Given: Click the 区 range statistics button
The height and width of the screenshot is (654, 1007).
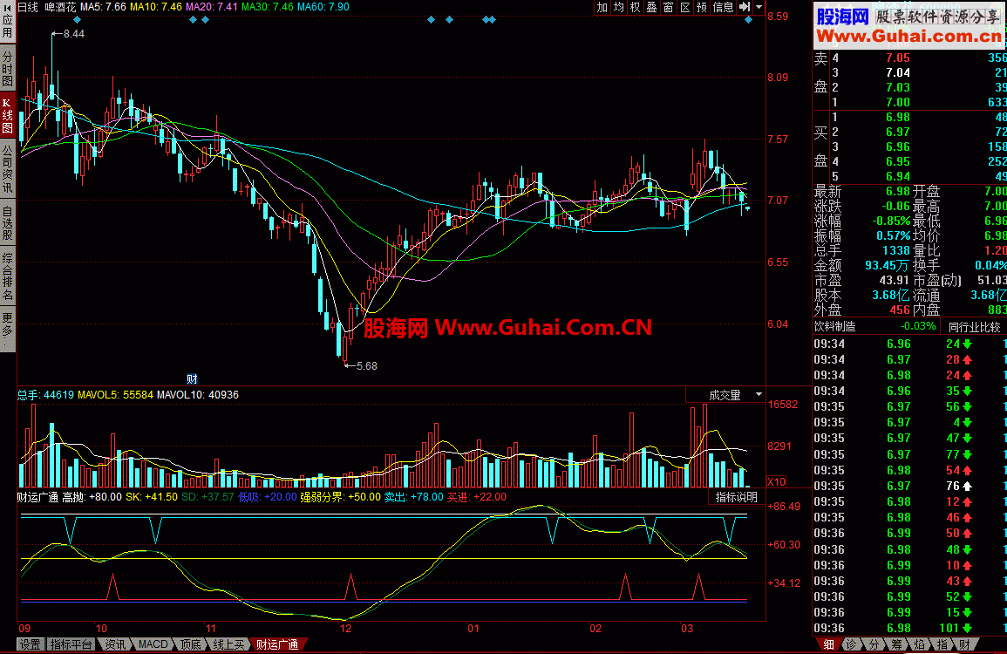Looking at the screenshot, I should click(x=684, y=7).
